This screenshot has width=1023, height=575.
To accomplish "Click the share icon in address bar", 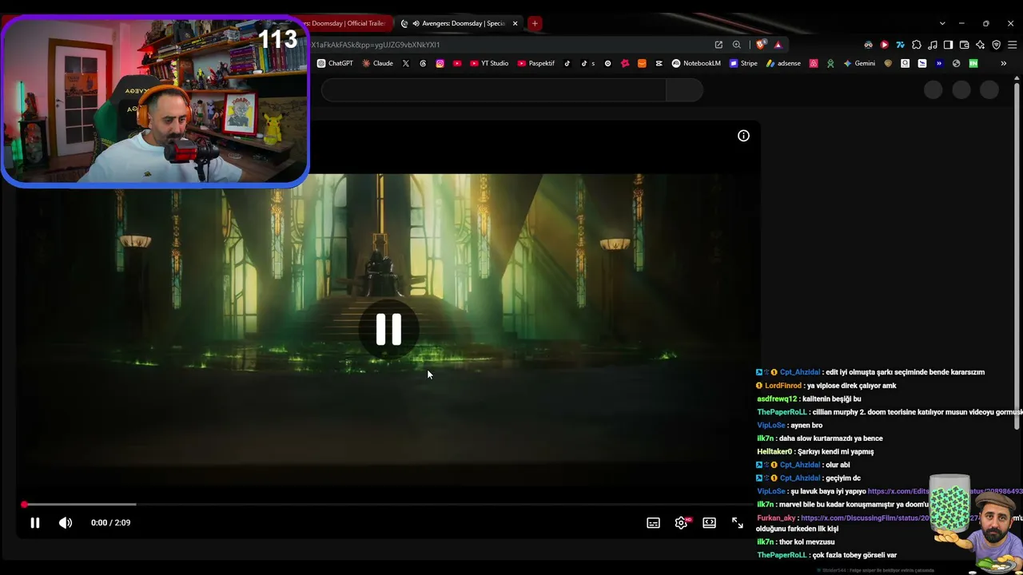I will tap(718, 45).
